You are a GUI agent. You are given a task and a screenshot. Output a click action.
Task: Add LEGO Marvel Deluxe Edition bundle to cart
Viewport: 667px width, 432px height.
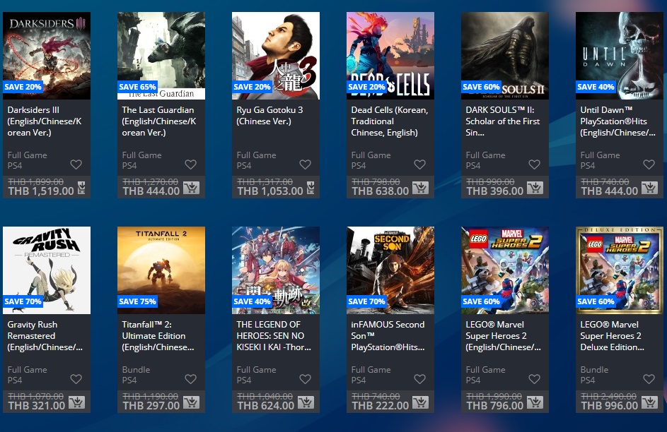coord(650,402)
